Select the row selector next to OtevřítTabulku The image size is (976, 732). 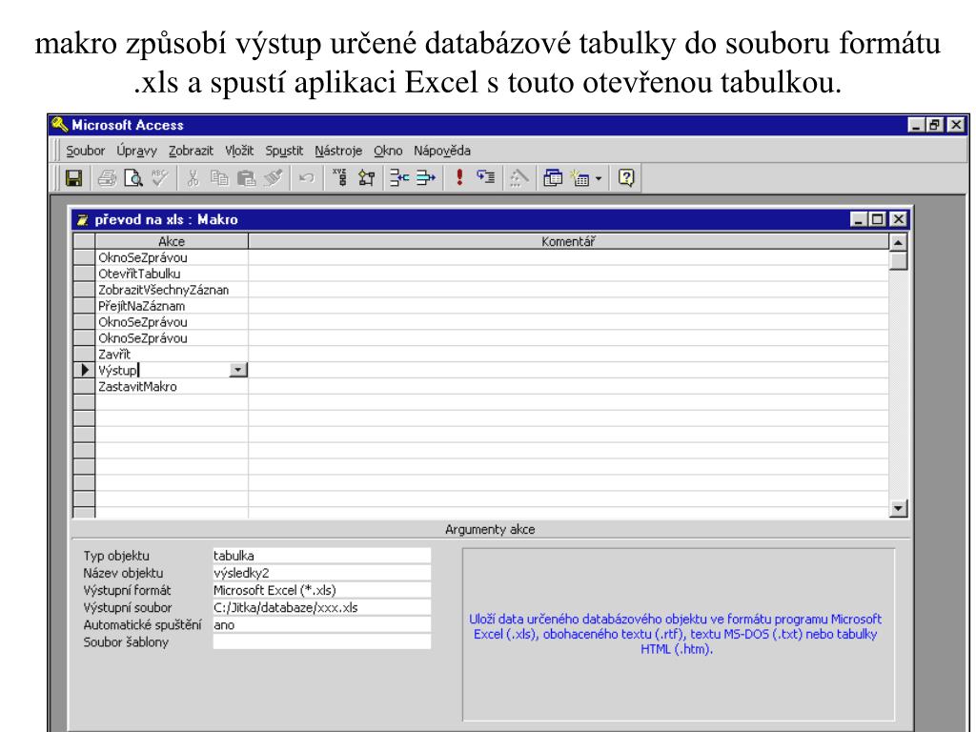[x=83, y=274]
